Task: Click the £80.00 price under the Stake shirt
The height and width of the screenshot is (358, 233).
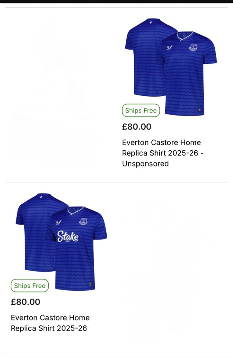Action: [x=25, y=302]
